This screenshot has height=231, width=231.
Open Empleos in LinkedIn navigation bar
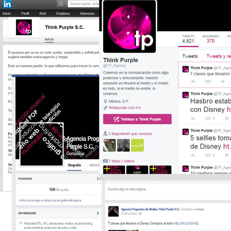click(63, 13)
